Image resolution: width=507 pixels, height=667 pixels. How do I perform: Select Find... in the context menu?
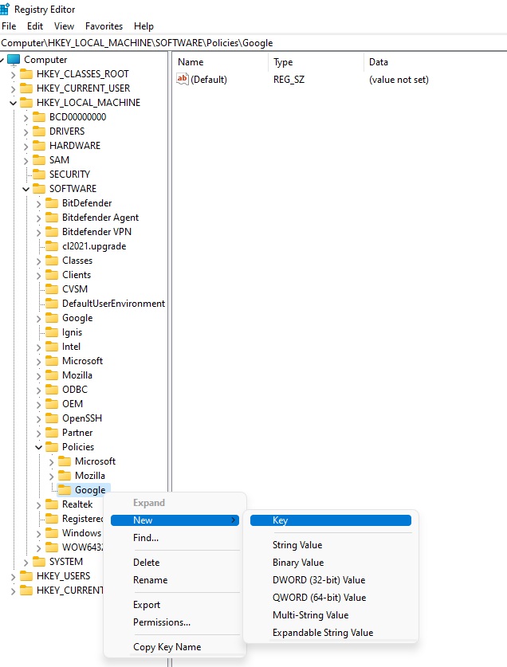click(175, 538)
